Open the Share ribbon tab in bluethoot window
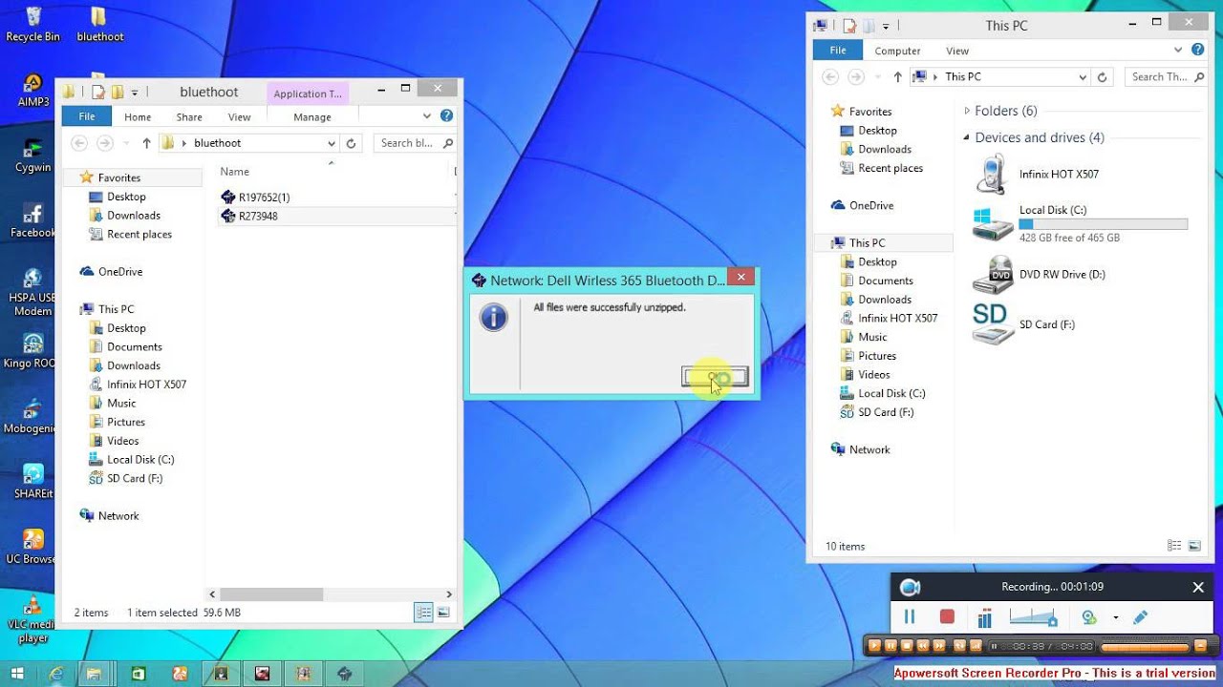 (x=189, y=116)
